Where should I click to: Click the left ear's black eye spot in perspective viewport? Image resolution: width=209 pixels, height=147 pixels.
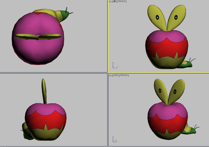pyautogui.click(x=160, y=90)
